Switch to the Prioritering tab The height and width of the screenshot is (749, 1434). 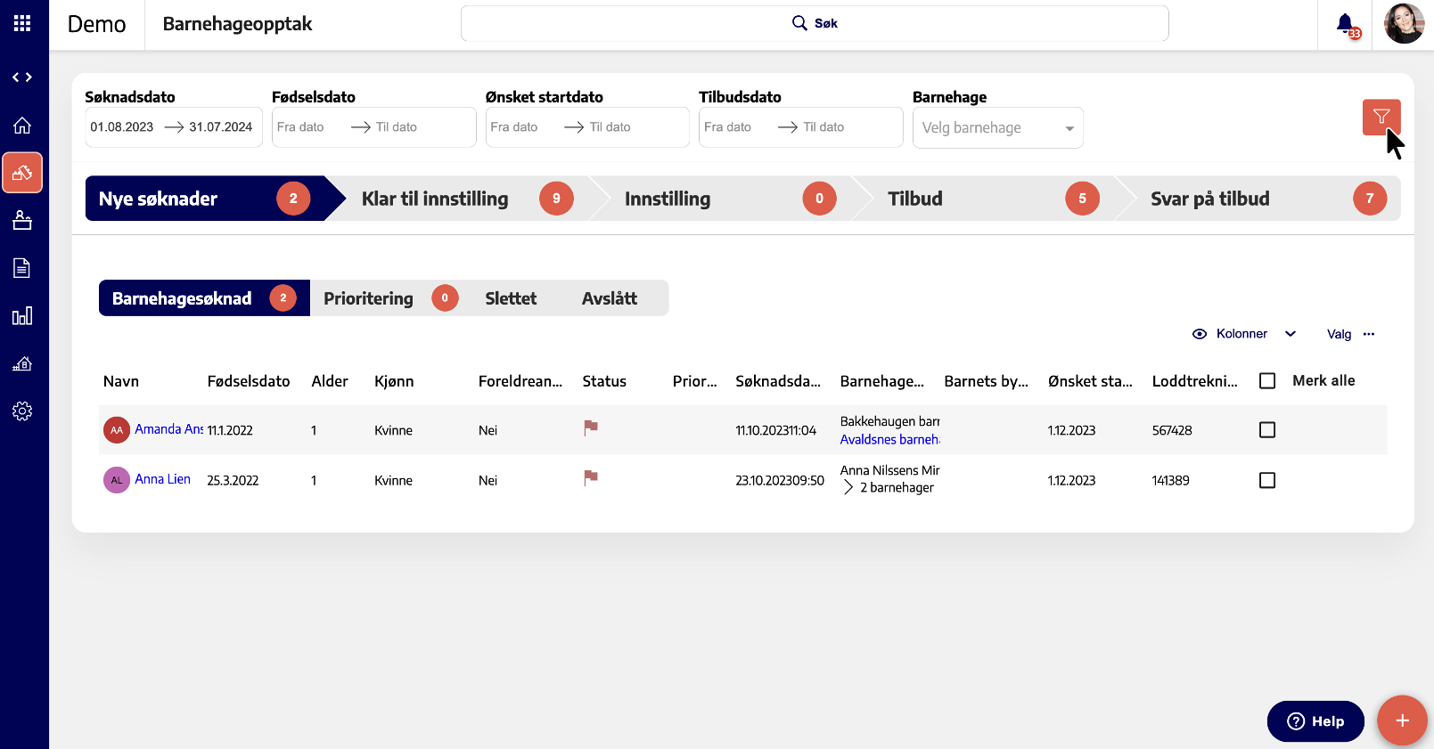368,298
